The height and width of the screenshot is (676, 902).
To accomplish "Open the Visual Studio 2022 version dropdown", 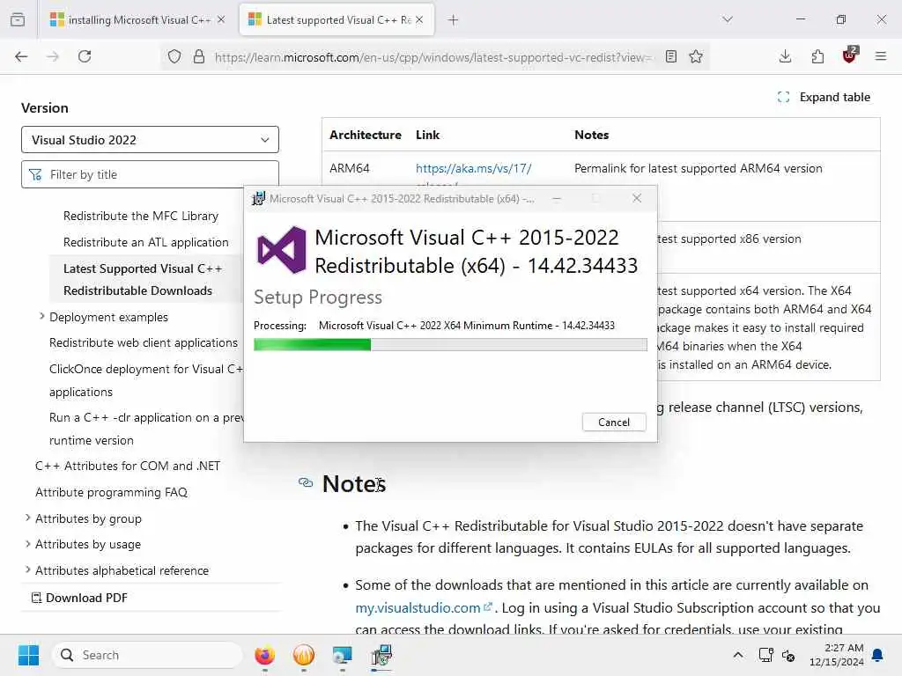I will 150,140.
